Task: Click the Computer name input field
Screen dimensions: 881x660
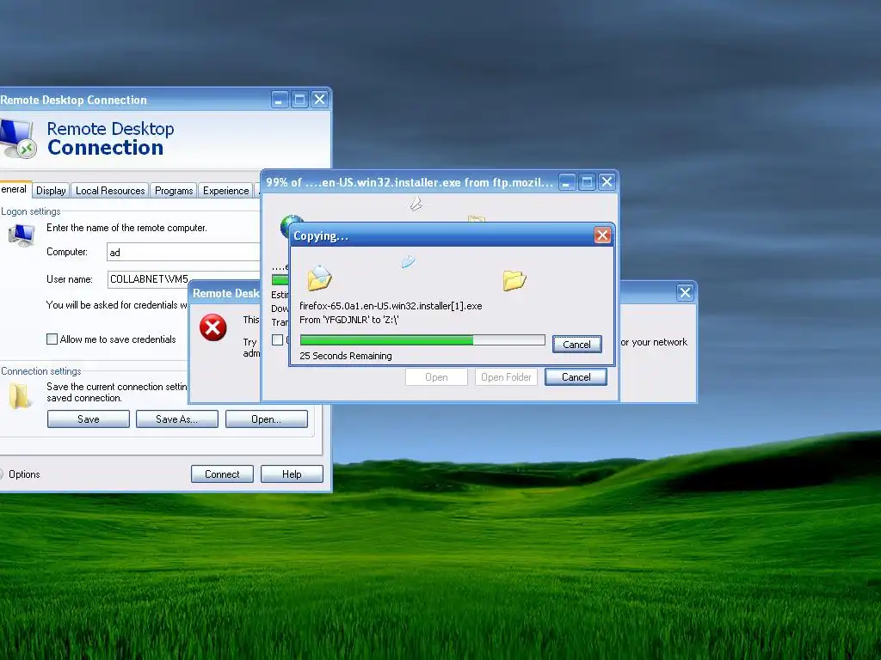Action: (x=183, y=252)
